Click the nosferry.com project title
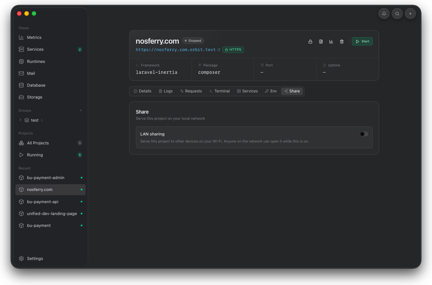 click(157, 41)
